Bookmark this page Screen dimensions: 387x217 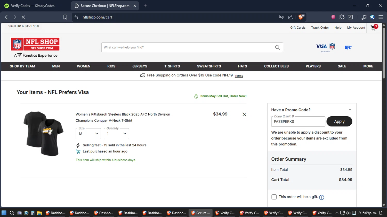[x=65, y=17]
